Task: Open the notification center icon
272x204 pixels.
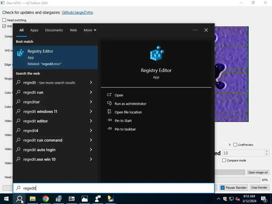Action: click(x=264, y=199)
